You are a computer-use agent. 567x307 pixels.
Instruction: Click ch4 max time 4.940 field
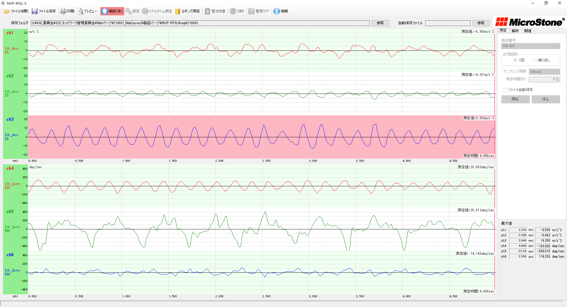coord(518,246)
